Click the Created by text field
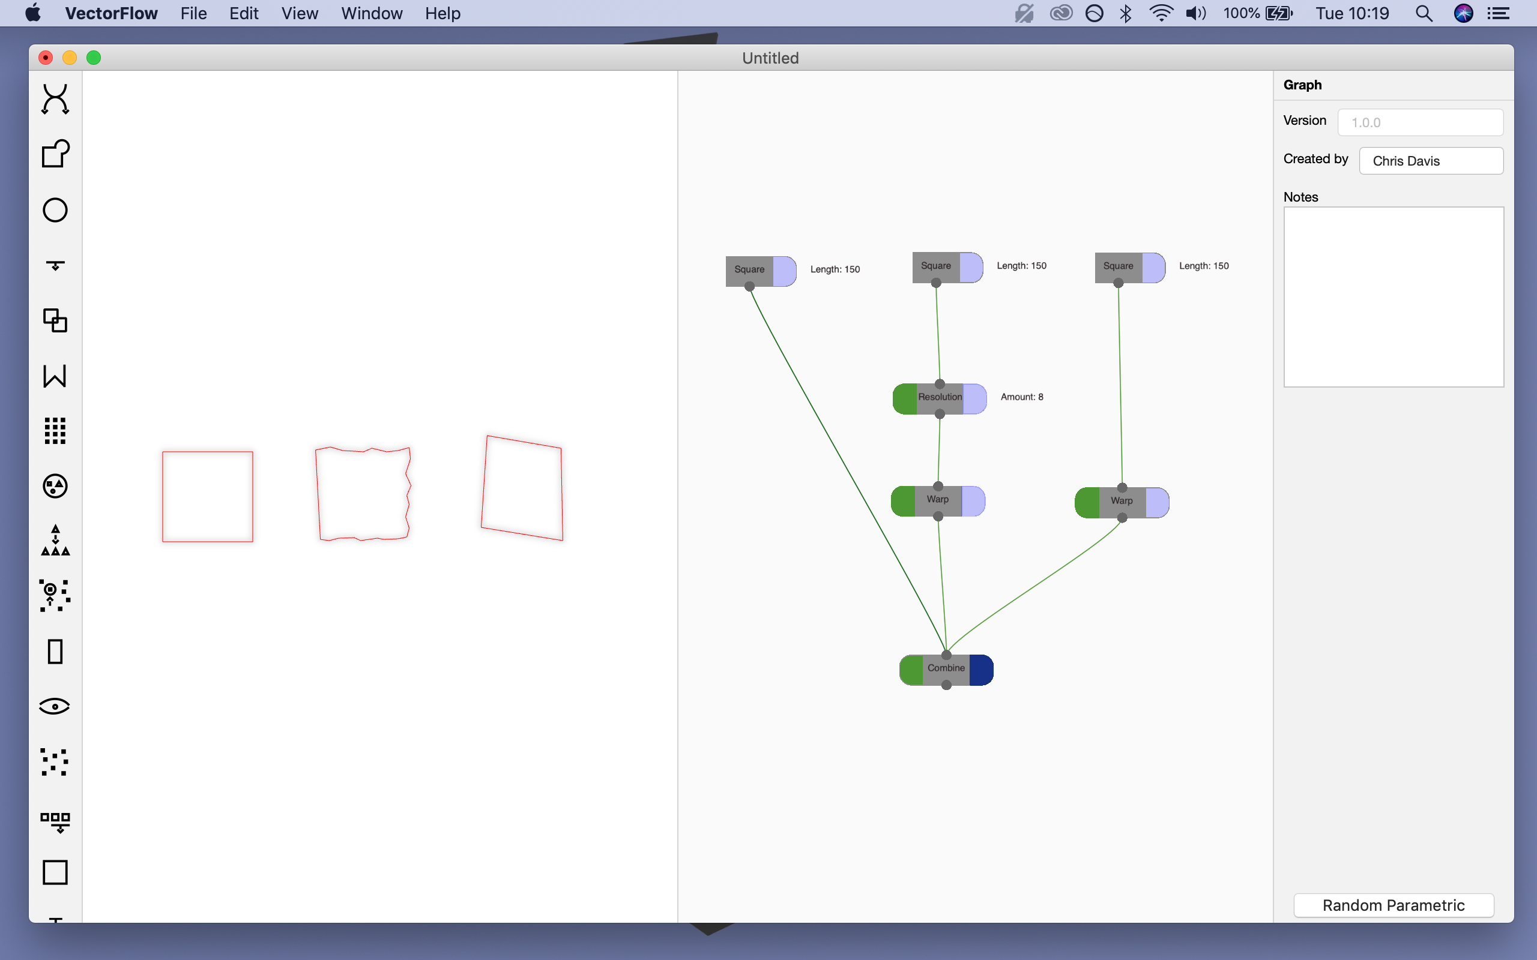This screenshot has width=1537, height=960. [1430, 161]
